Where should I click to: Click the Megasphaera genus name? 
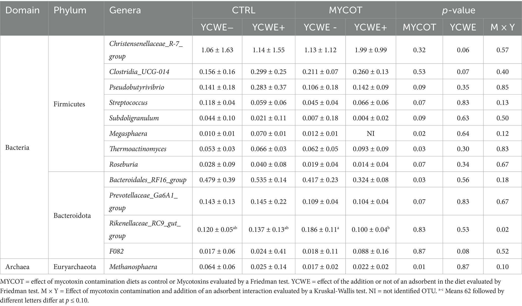pyautogui.click(x=128, y=133)
